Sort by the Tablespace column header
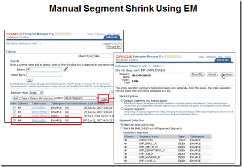This screenshot has height=167, width=242. click(x=58, y=103)
